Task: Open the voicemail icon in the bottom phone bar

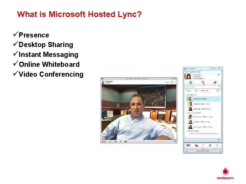Action: pos(188,145)
